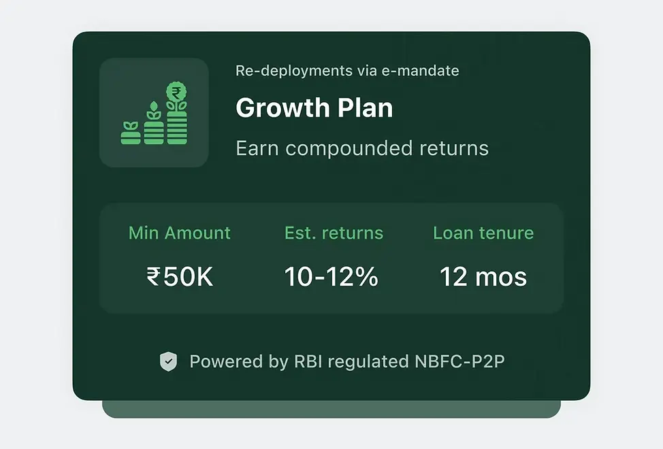This screenshot has height=449, width=663.
Task: Click the Est. returns label
Action: click(x=334, y=233)
